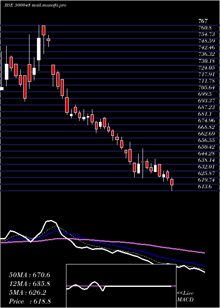Click the 638.14 price axis label
220x308 pixels.
[x=207, y=160]
